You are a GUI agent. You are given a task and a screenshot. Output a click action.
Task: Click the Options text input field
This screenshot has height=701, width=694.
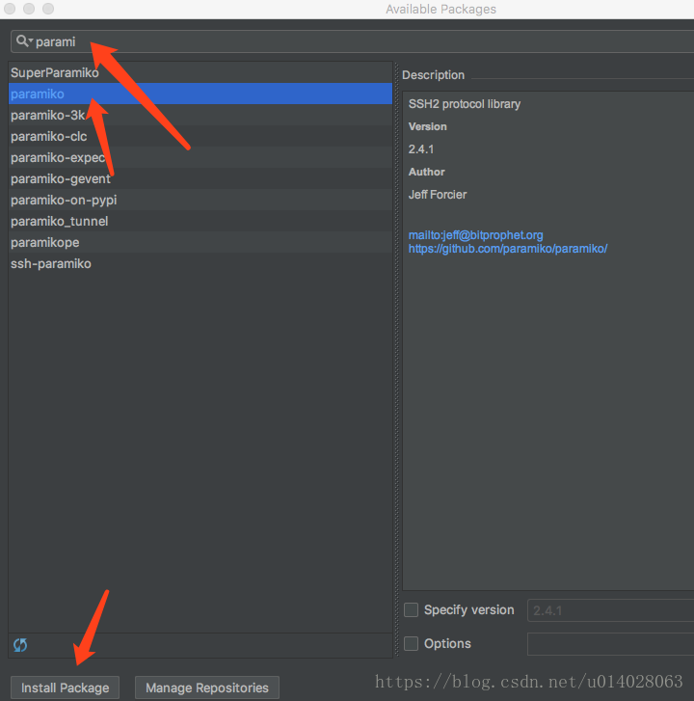coord(610,644)
